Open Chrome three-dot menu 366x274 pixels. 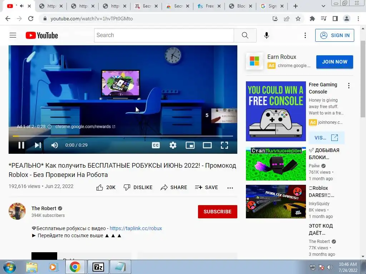(x=358, y=19)
